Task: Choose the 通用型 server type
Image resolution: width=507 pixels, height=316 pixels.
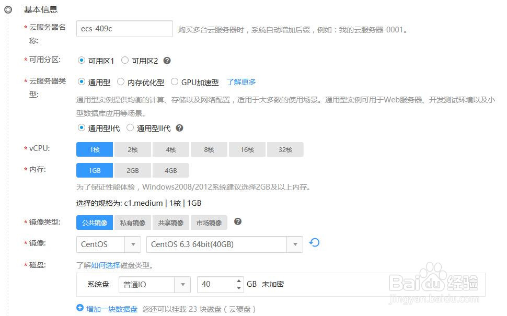Action: click(82, 82)
